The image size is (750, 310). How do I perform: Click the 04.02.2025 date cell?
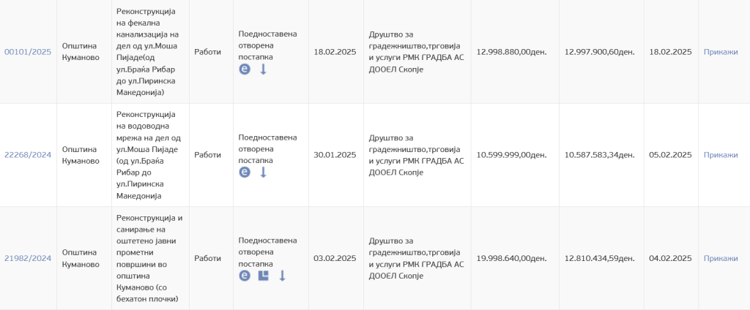tap(670, 258)
